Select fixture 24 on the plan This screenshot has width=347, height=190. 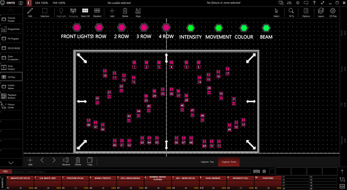pyautogui.click(x=154, y=94)
